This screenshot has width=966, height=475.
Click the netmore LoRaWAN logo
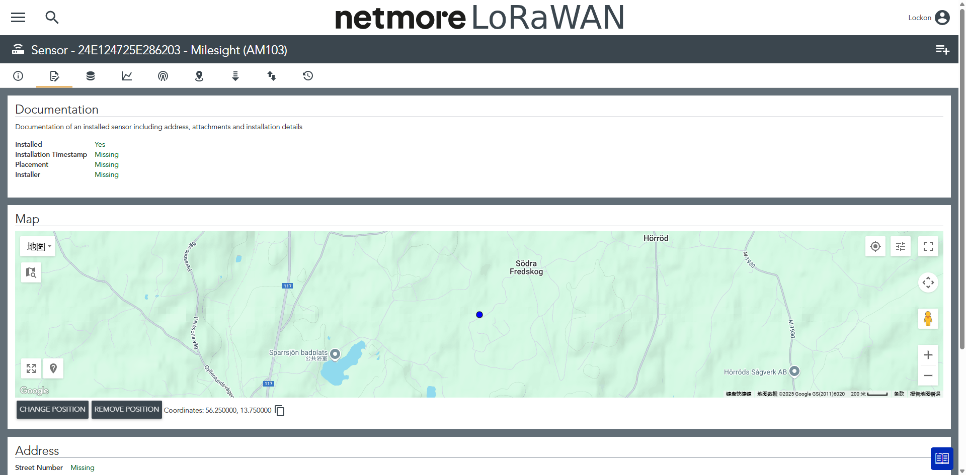point(479,18)
